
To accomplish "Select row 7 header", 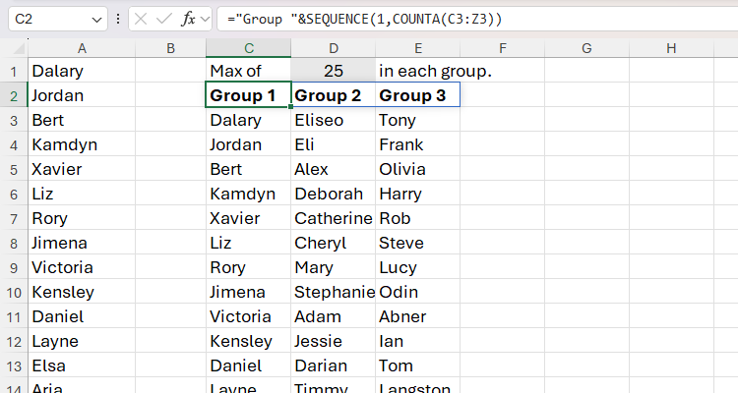I will pyautogui.click(x=14, y=218).
